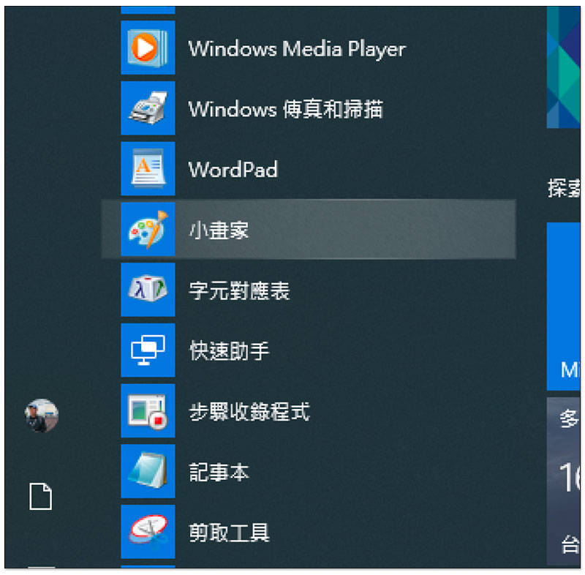Open the Windows Media Player icon

coord(148,48)
